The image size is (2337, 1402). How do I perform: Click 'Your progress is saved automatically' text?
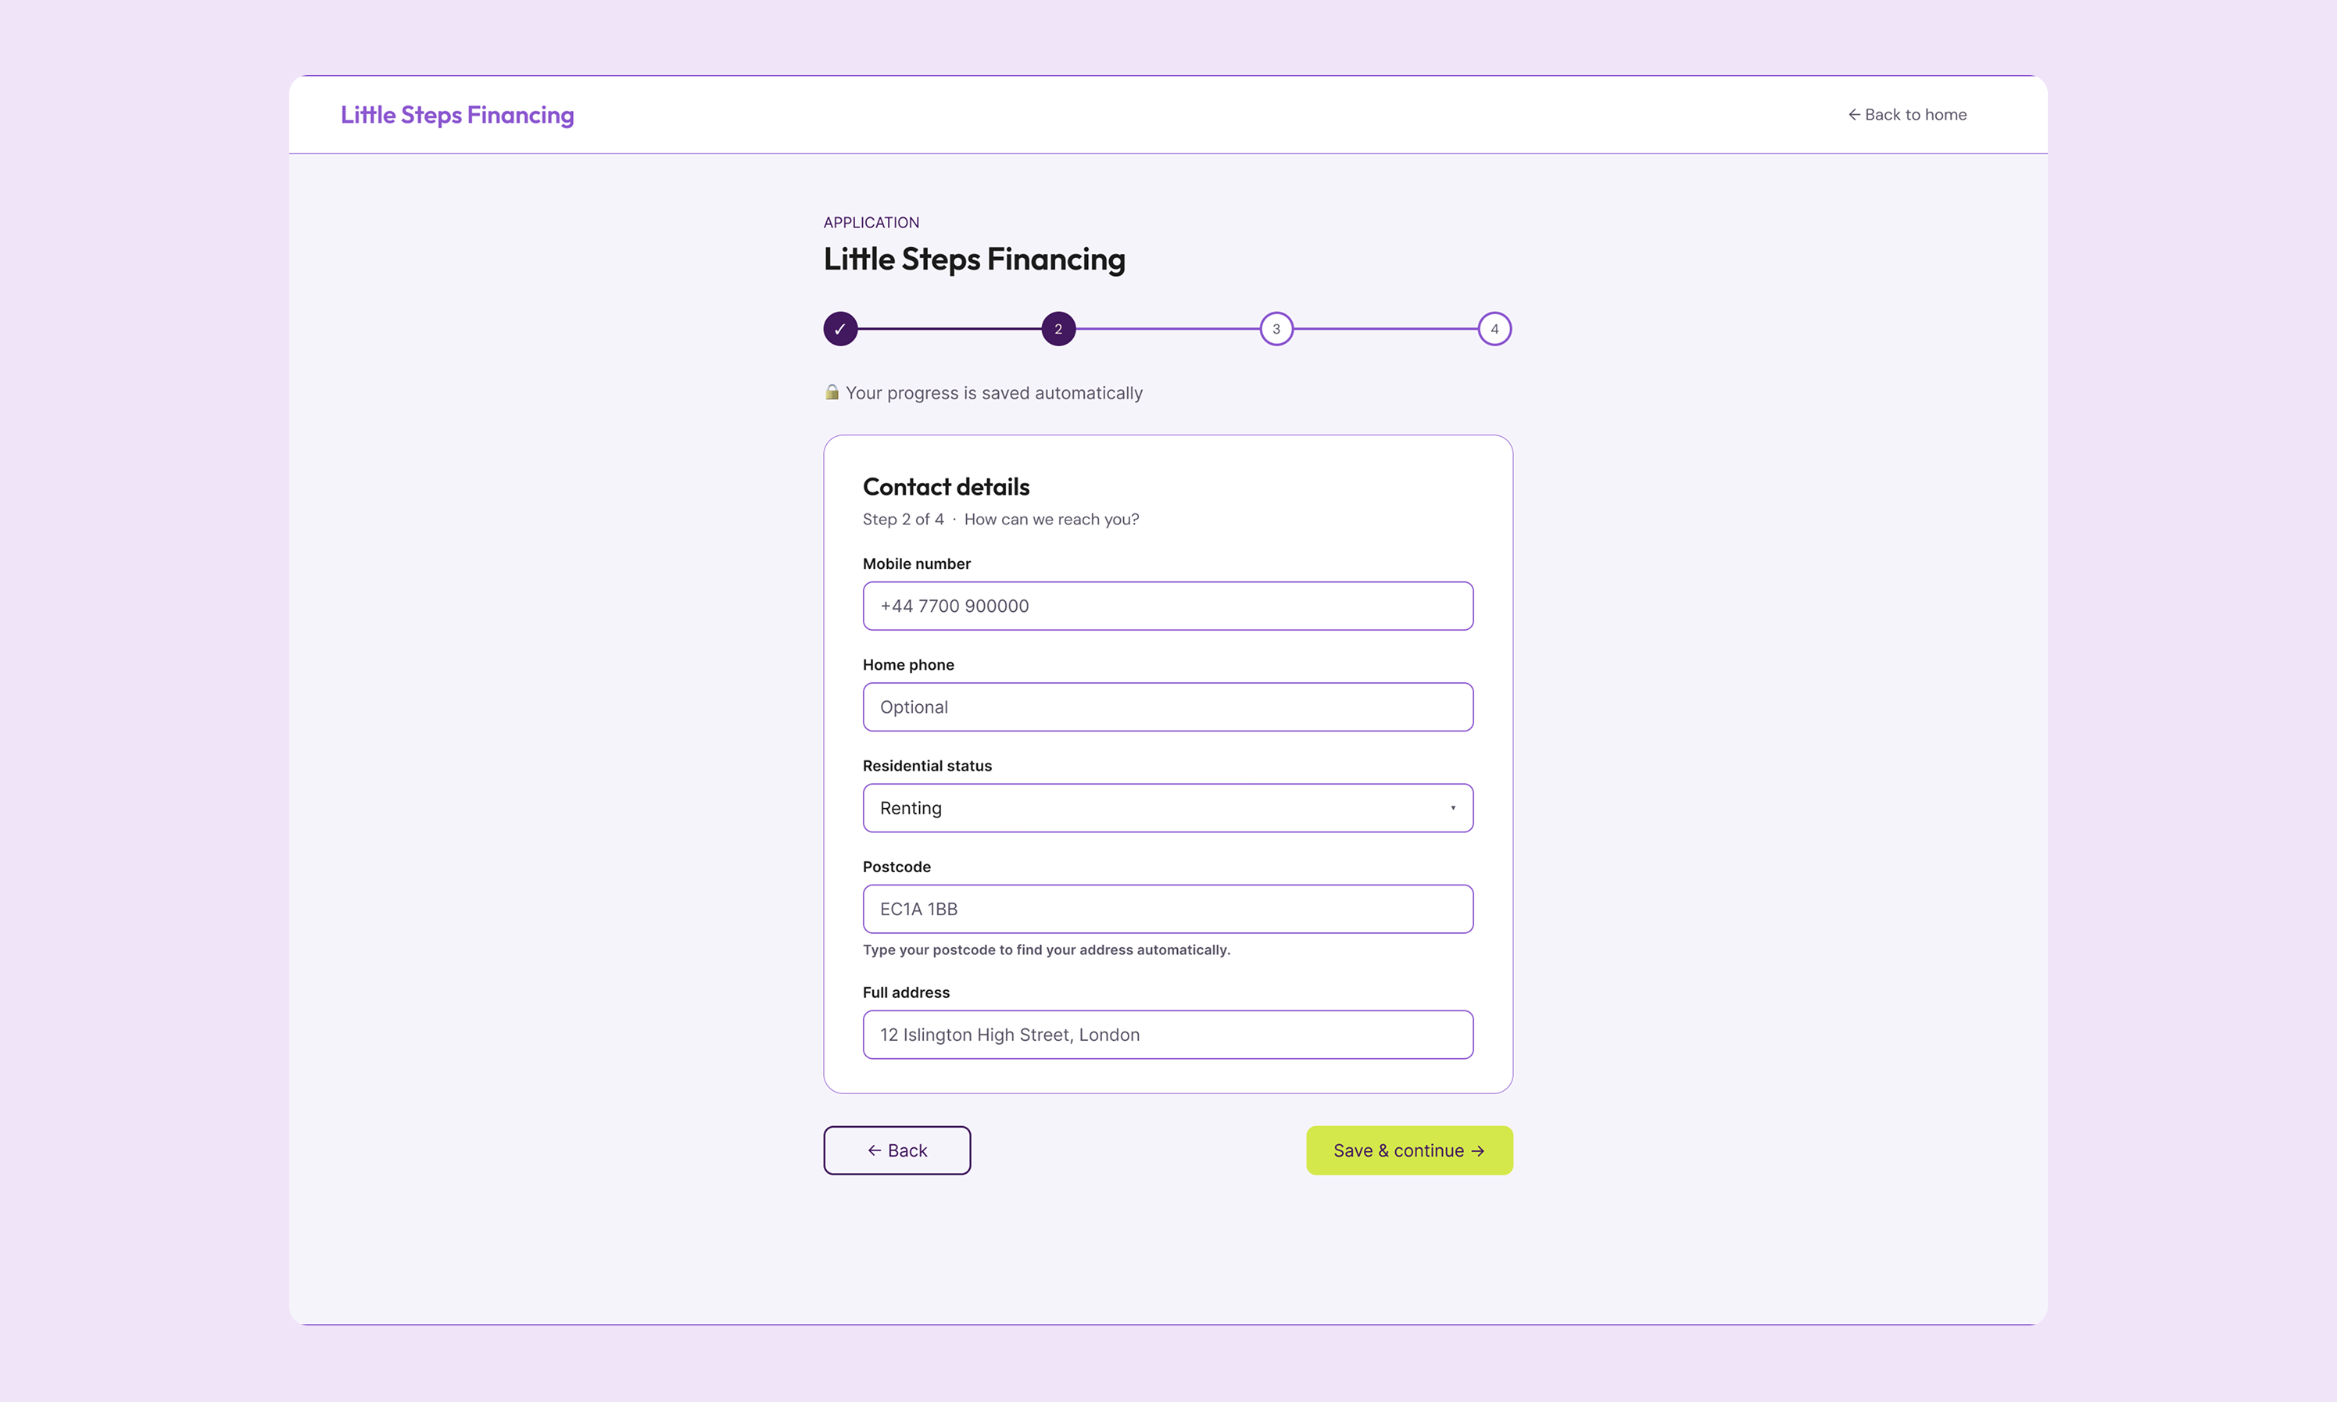(x=993, y=393)
